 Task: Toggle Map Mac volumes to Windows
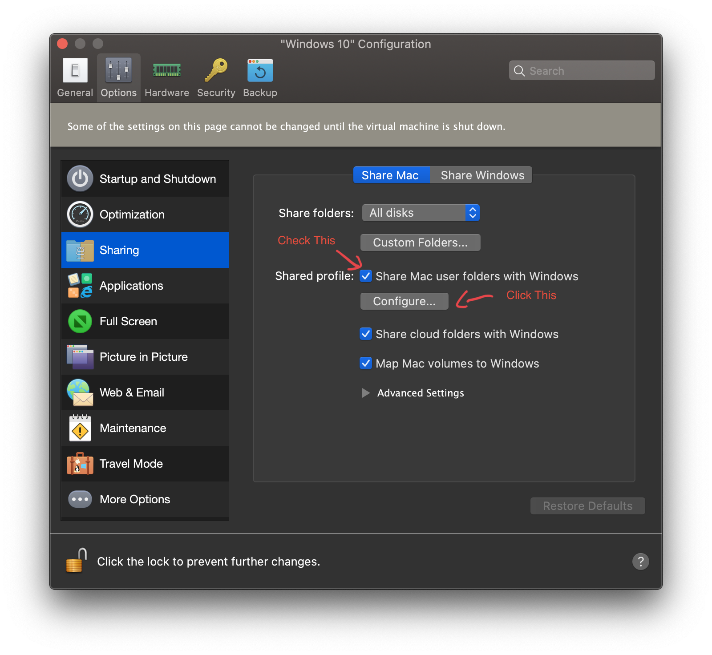[x=366, y=363]
